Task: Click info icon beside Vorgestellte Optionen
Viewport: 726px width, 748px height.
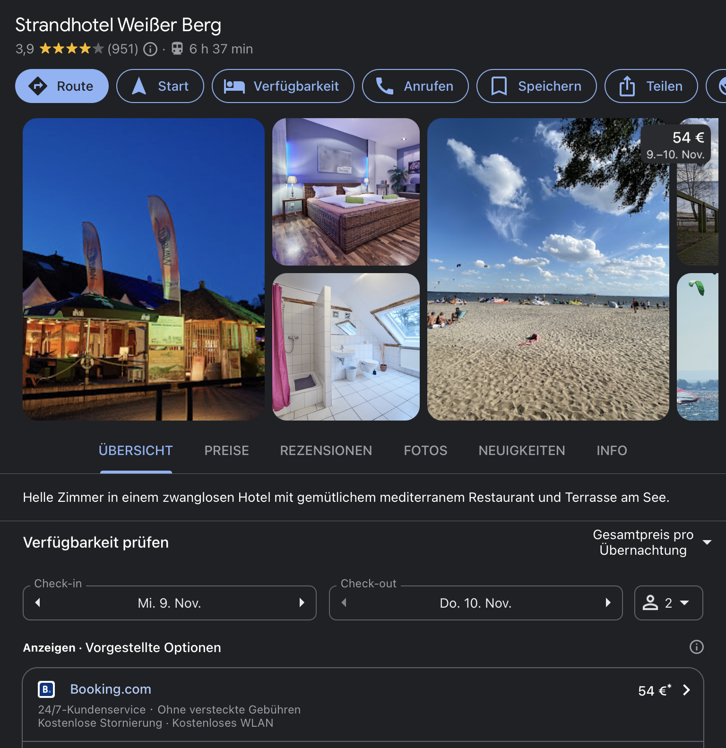Action: (x=696, y=647)
